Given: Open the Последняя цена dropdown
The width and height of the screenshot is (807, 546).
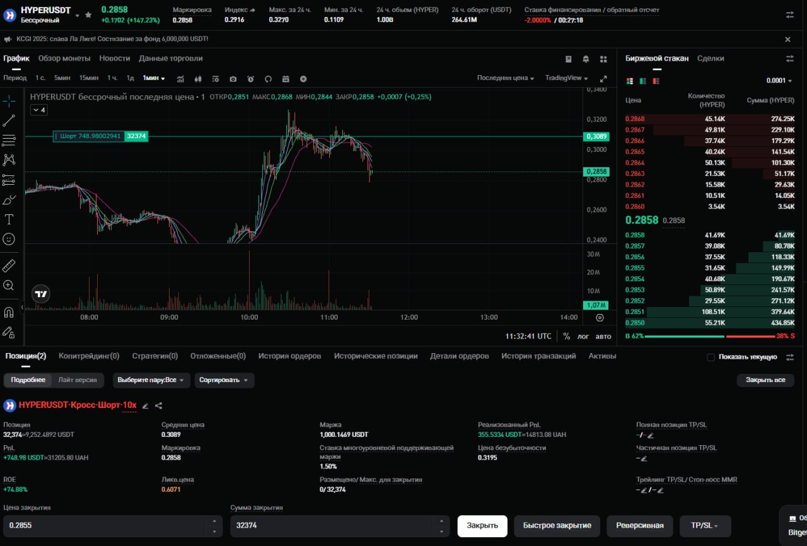Looking at the screenshot, I should (x=506, y=78).
